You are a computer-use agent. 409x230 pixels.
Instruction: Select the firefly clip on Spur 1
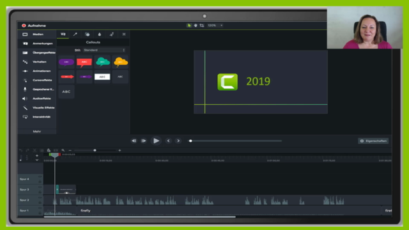tap(229, 210)
